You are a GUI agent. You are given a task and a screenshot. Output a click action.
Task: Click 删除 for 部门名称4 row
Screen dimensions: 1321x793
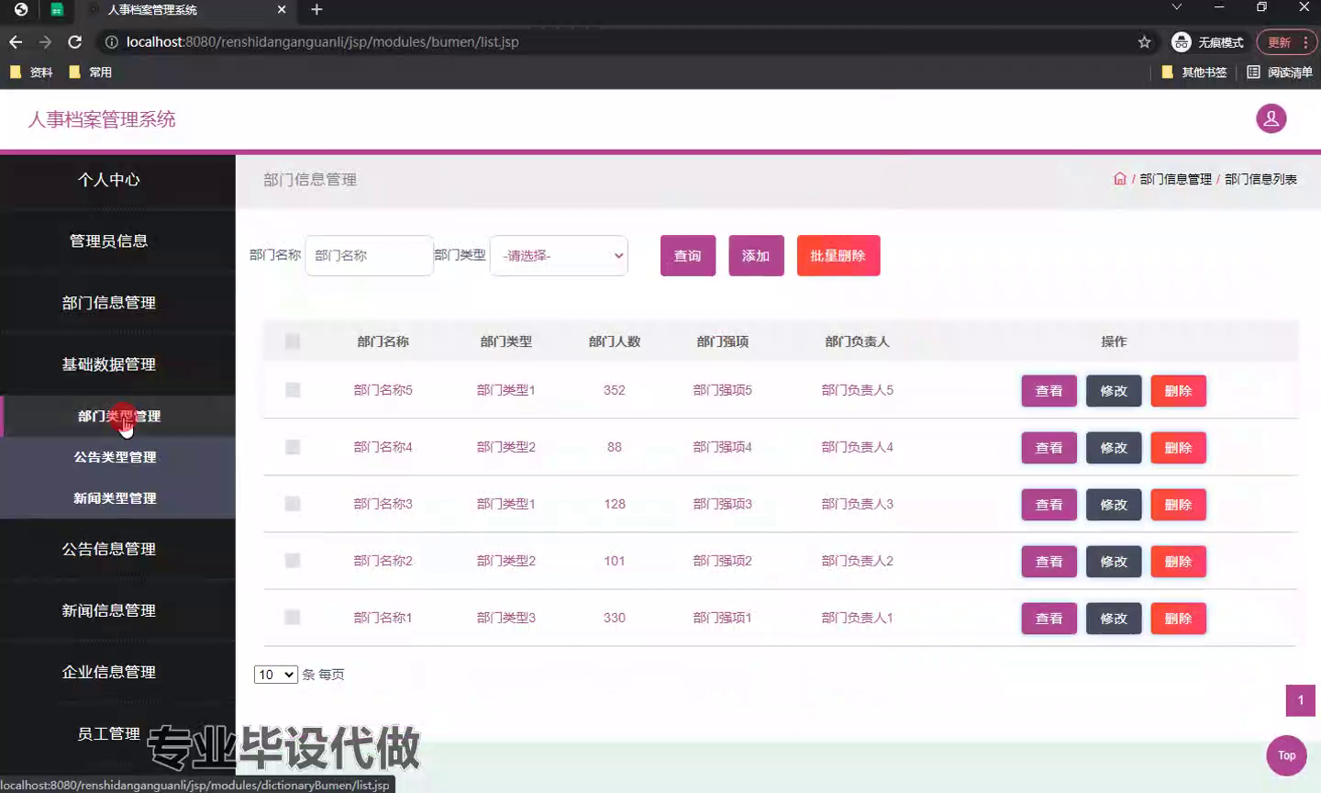pyautogui.click(x=1179, y=448)
